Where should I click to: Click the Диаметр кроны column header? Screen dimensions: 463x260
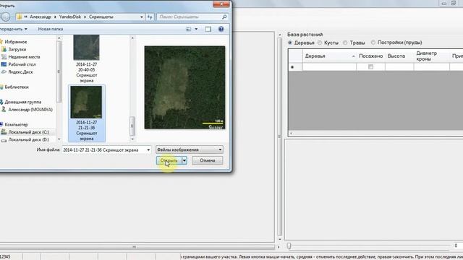coord(431,56)
